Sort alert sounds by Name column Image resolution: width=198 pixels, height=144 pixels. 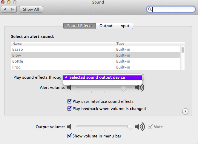click(63, 44)
